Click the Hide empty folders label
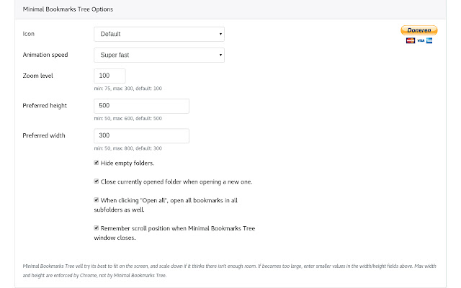The image size is (461, 288). 128,163
